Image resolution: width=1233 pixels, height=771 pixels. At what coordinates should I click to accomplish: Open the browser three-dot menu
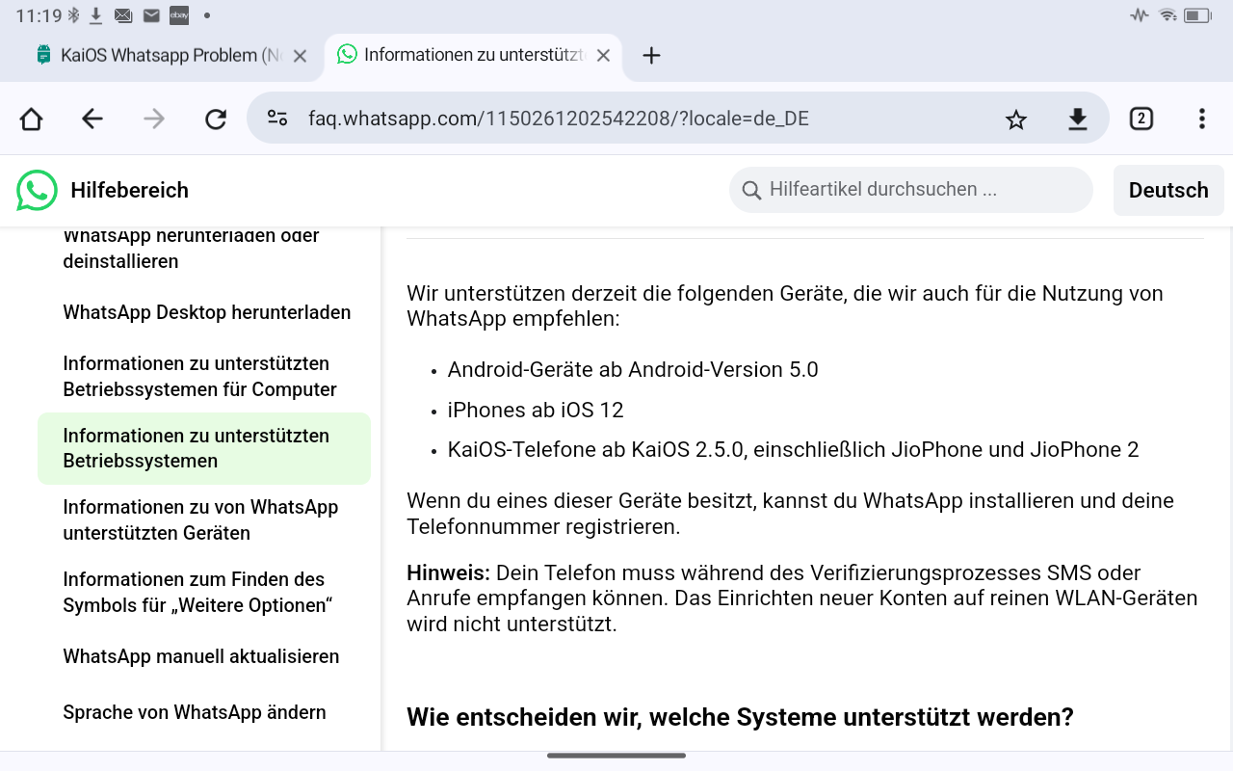pos(1201,119)
